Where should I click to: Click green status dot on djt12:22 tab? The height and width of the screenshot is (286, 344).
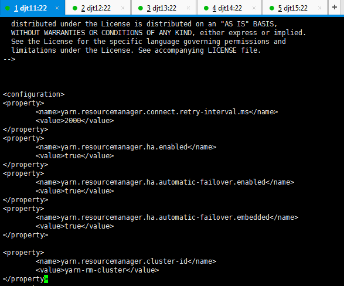75,8
